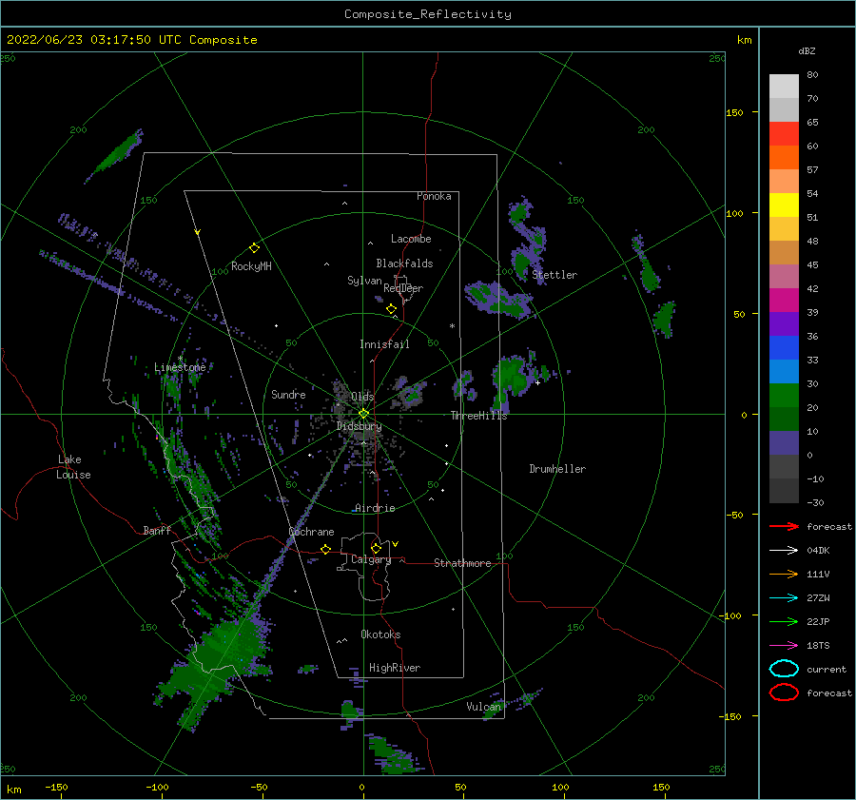Screen dimensions: 856x800
Task: Pick the cyan 27ZW arrow legend icon
Action: coord(784,598)
